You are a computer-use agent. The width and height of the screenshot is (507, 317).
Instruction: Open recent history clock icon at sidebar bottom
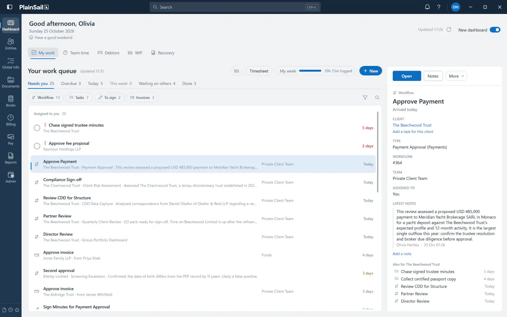[10, 310]
